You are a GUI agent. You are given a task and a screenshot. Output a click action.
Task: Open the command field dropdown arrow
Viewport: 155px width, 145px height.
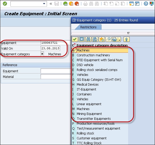coord(44,4)
